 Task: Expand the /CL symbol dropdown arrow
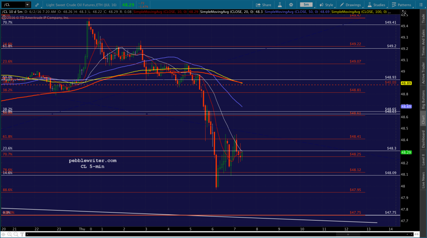coord(27,5)
